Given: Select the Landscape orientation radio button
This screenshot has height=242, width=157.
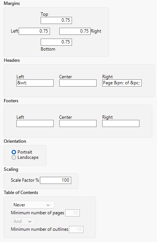Looking at the screenshot, I should click(14, 157).
